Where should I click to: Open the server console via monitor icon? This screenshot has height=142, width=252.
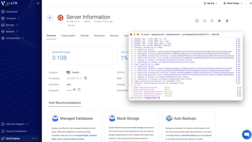click(197, 21)
